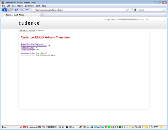The height and width of the screenshot is (130, 168).
Task: Open the back/forward history dropdown arrow
Action: click(x=12, y=10)
